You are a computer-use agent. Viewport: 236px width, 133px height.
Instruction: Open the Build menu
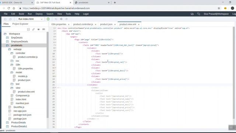(x=21, y=14)
